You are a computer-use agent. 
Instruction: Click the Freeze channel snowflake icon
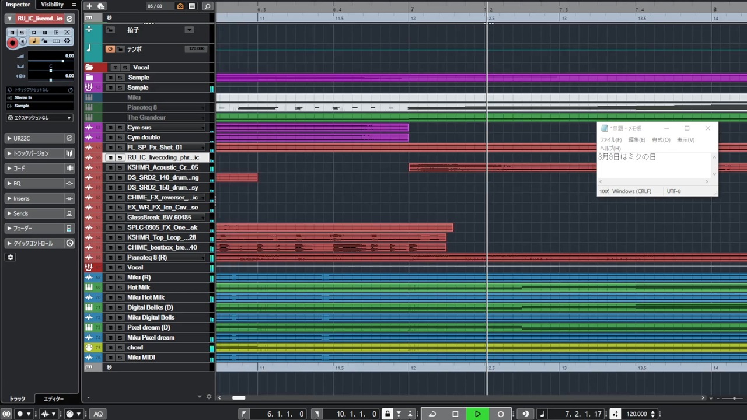tap(67, 41)
